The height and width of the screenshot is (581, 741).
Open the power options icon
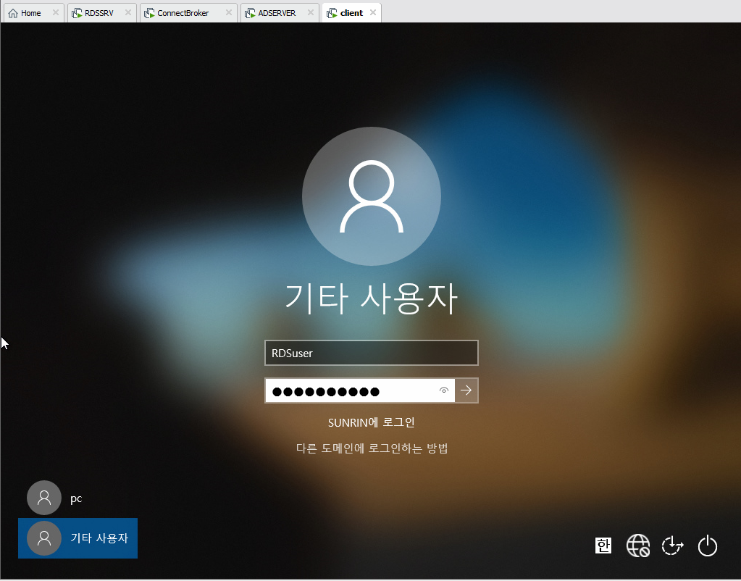click(x=708, y=546)
